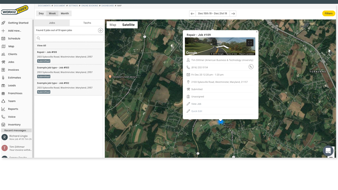338x190 pixels.
Task: Click the Schedule calendar icon in sidebar
Action: pyautogui.click(x=3, y=38)
